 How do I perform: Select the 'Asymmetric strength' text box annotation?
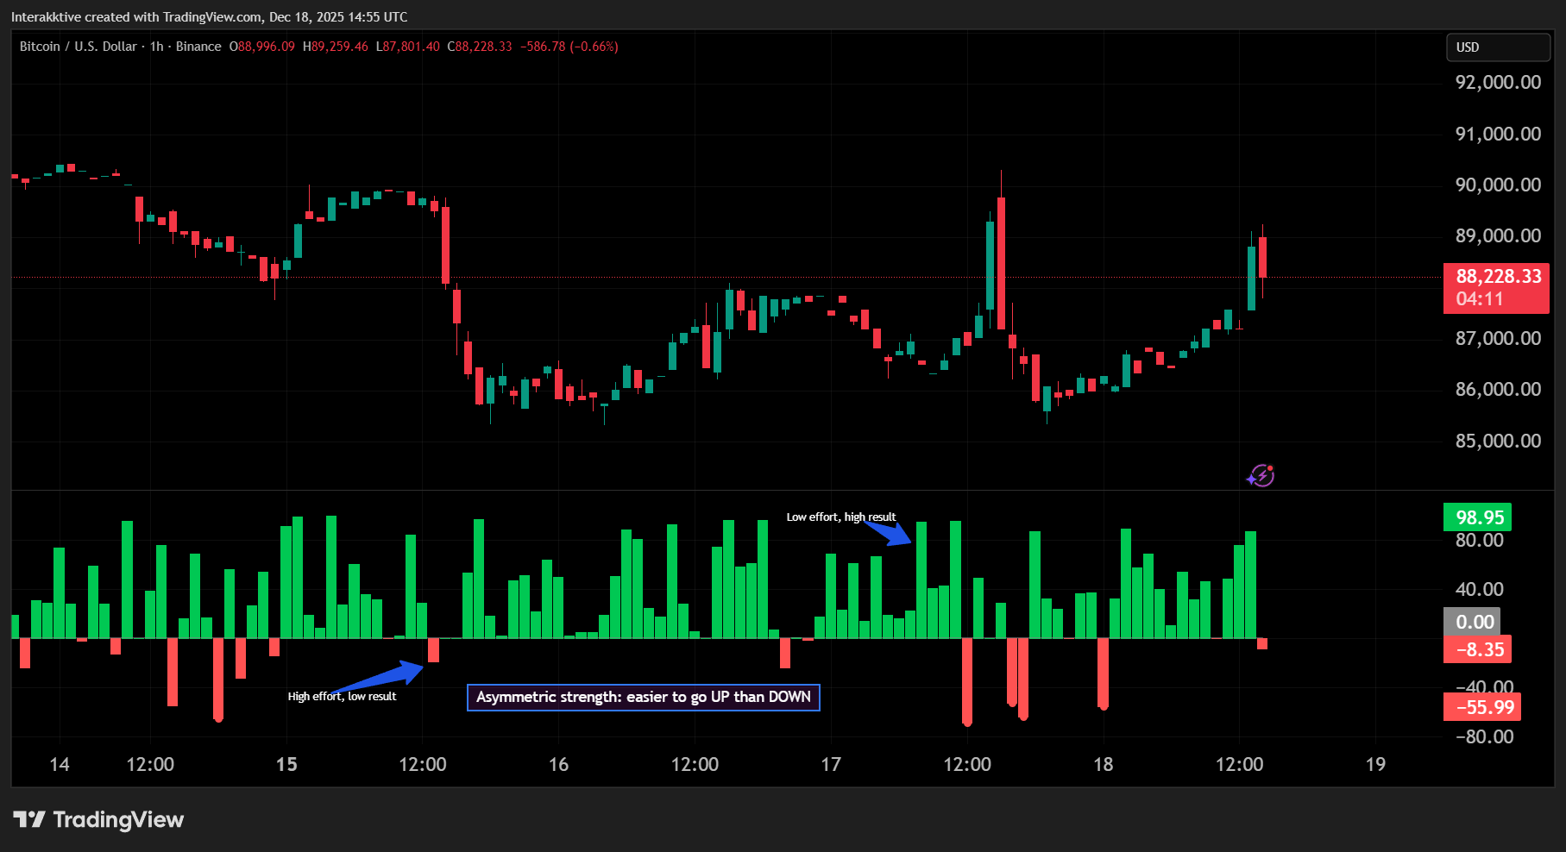644,697
